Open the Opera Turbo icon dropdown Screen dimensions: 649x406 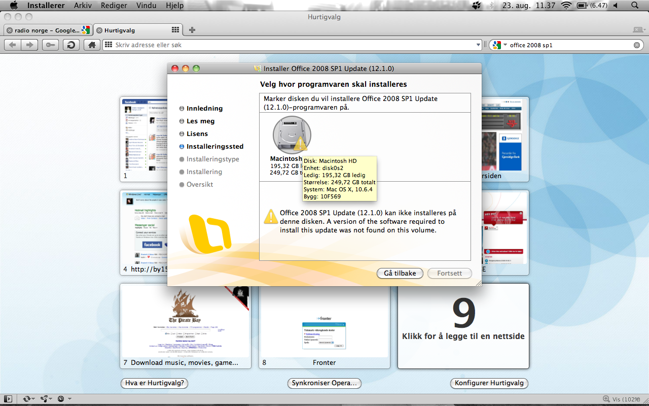pyautogui.click(x=64, y=399)
